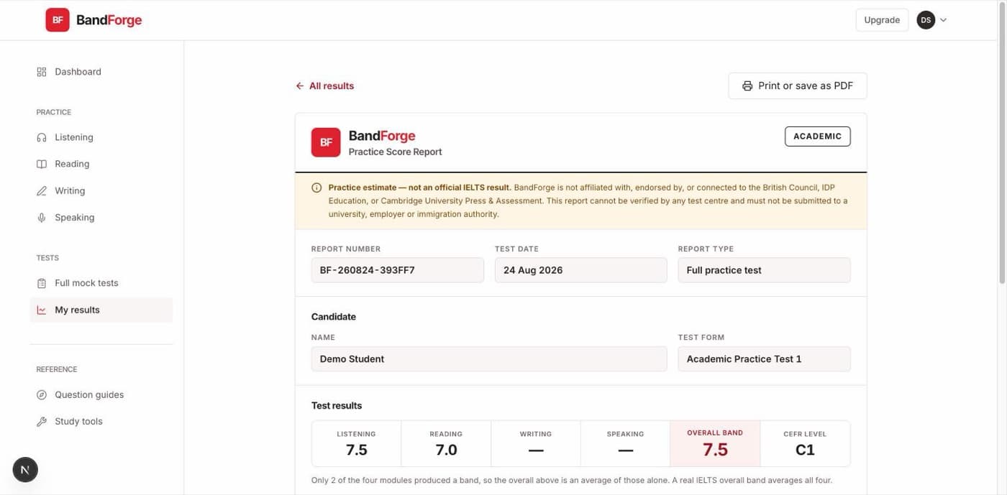This screenshot has height=495, width=1007.
Task: Go to Writing practice
Action: [101, 191]
